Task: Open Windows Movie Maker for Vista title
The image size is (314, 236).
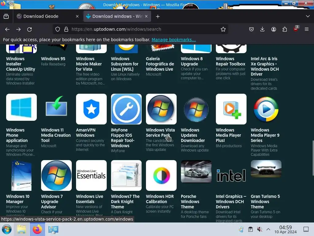Action: [x=89, y=64]
